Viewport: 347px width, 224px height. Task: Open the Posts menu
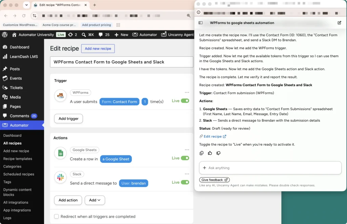(15, 69)
